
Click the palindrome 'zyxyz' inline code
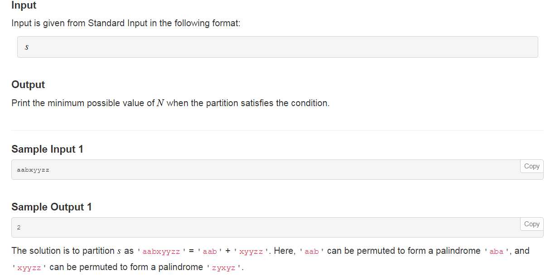[x=223, y=268]
